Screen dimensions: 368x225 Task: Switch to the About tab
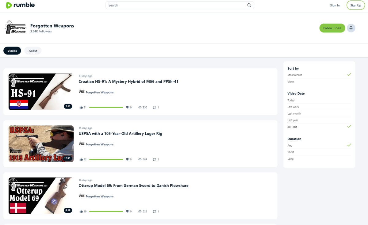(33, 51)
